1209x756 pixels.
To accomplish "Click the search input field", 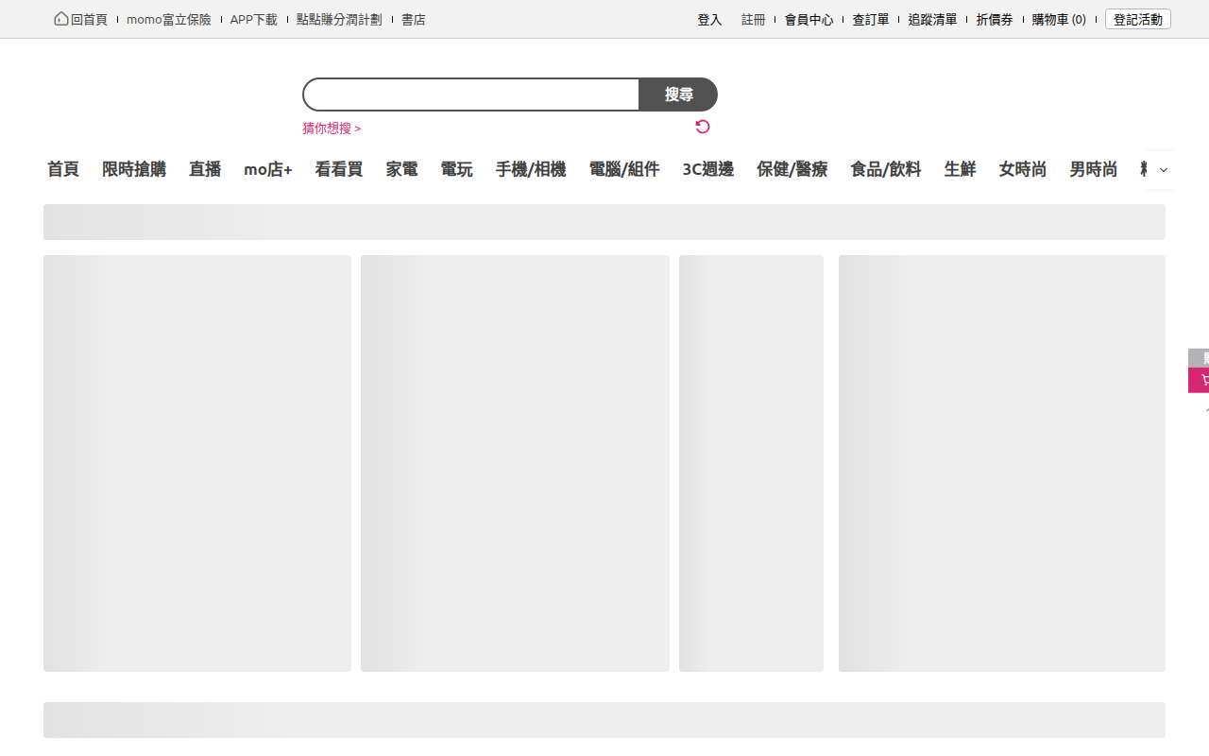I will click(x=471, y=94).
